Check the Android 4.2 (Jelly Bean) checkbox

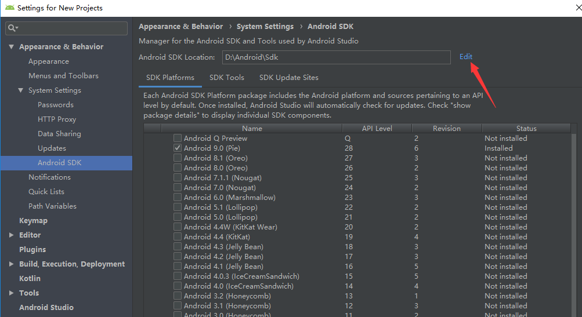pos(178,256)
